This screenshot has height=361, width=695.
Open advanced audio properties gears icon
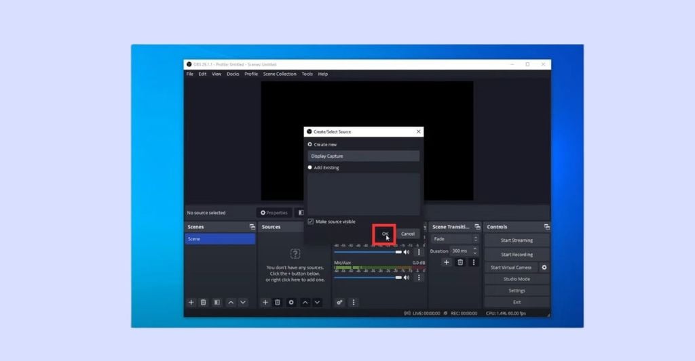(x=339, y=303)
